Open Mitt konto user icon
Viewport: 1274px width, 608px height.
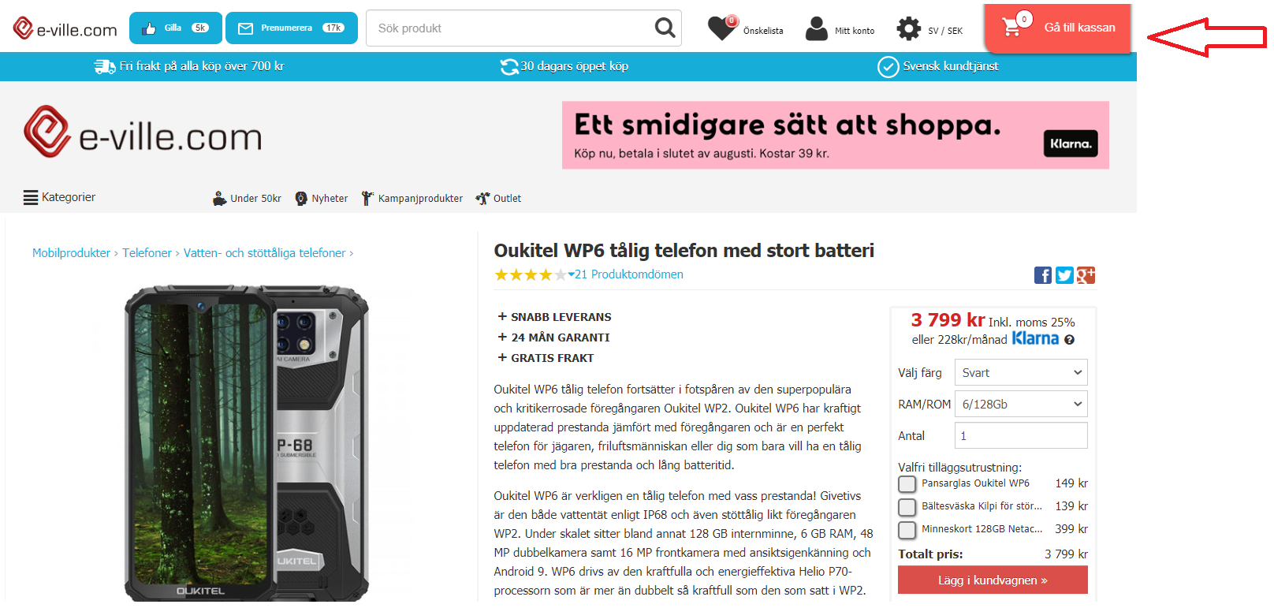pos(817,29)
